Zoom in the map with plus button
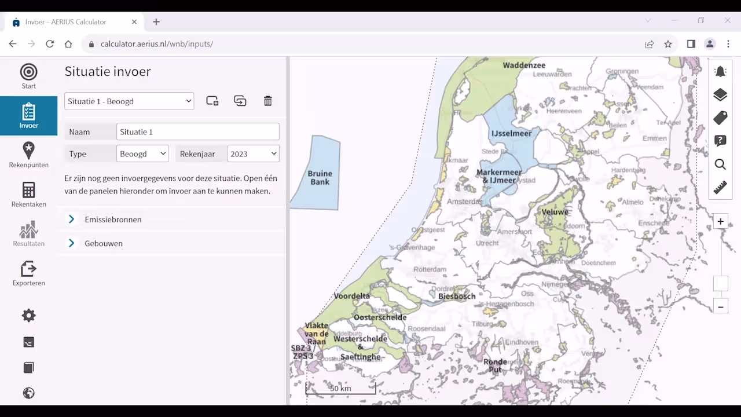The width and height of the screenshot is (741, 417). pyautogui.click(x=720, y=221)
